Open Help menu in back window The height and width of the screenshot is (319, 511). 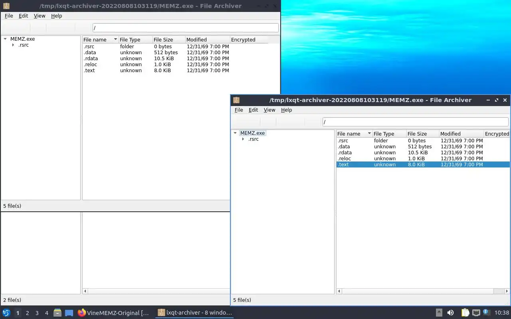pyautogui.click(x=57, y=16)
